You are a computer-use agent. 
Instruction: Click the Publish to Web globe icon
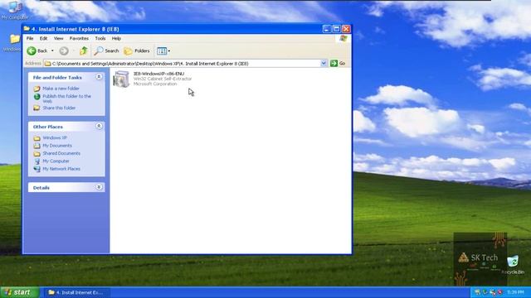click(37, 97)
